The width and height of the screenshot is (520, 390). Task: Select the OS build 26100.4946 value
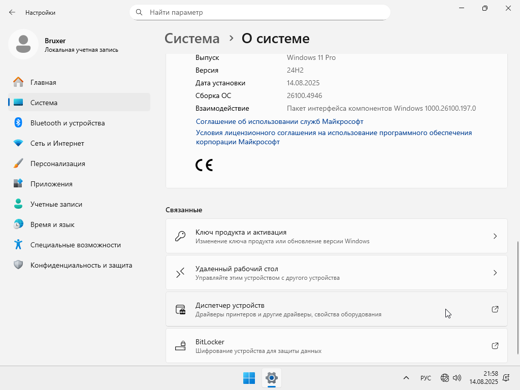pos(305,95)
